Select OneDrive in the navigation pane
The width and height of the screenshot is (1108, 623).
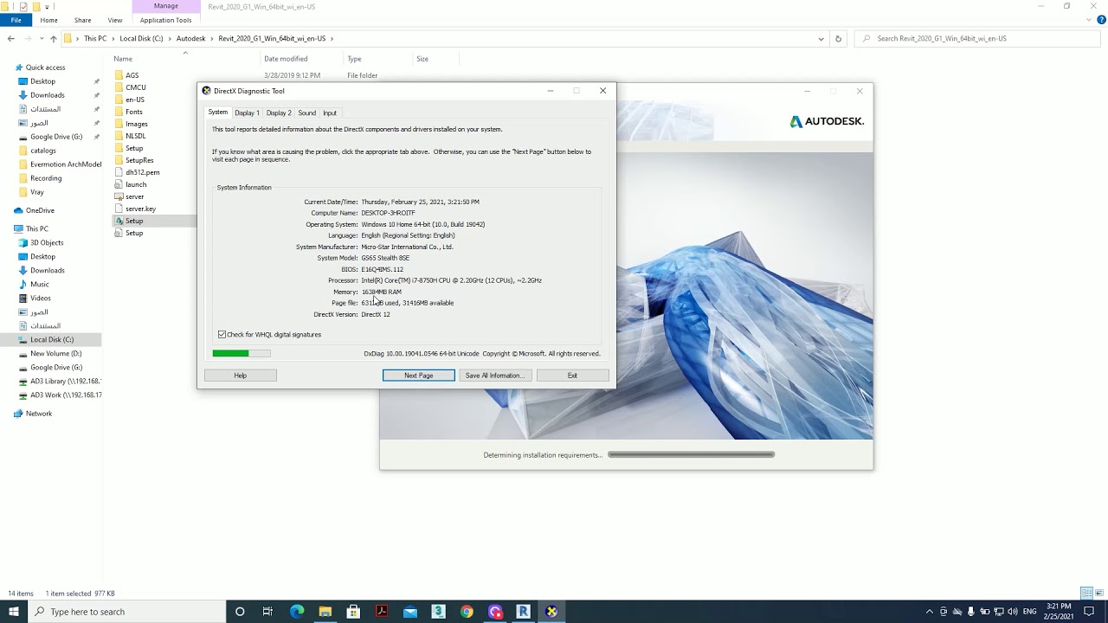(40, 210)
